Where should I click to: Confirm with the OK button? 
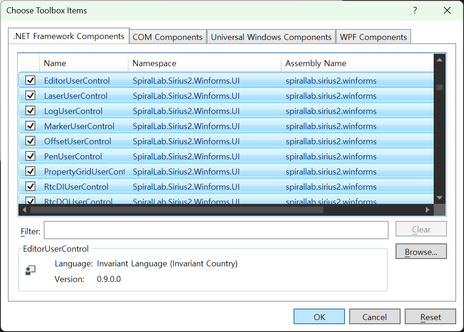319,316
